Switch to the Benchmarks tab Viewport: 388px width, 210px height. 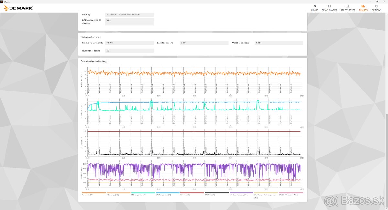coord(329,8)
